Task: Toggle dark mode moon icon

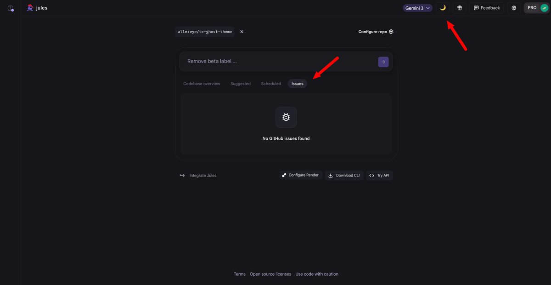Action: point(443,8)
